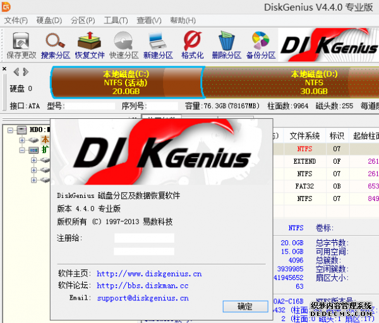The height and width of the screenshot is (323, 379).
Task: Click the 删除分区 delete partition icon
Action: tap(227, 44)
